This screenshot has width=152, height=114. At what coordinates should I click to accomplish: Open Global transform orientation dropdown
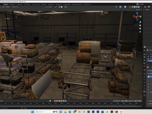tap(50, 7)
